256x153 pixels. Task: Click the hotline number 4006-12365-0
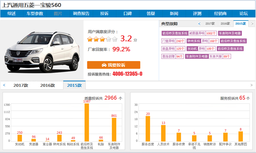tap(127, 74)
